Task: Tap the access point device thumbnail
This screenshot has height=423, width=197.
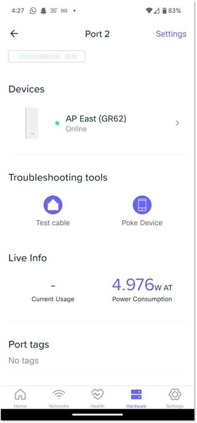Action: 32,123
